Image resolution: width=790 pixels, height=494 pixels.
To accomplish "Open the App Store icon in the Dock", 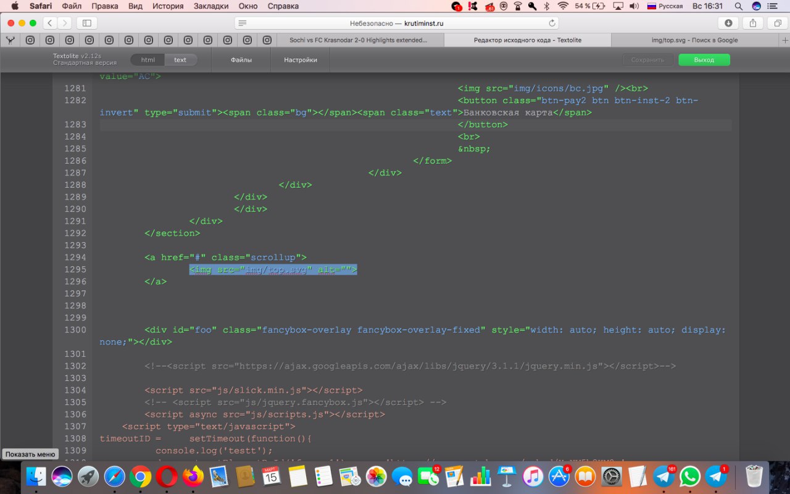I will [x=559, y=476].
